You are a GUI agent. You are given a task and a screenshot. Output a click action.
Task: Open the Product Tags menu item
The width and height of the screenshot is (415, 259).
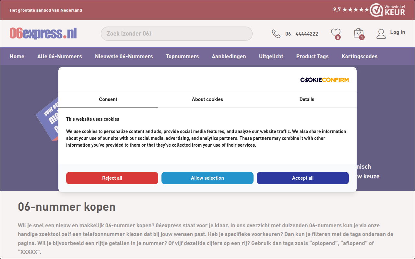click(313, 56)
